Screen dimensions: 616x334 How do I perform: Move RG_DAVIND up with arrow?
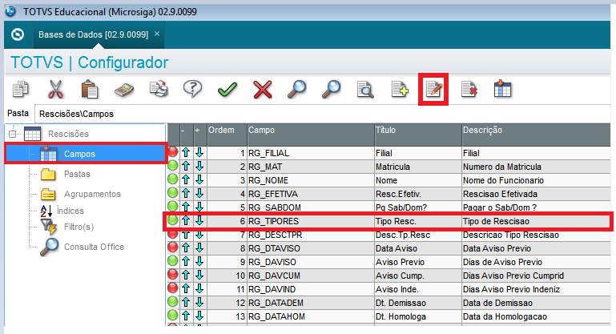coord(186,289)
